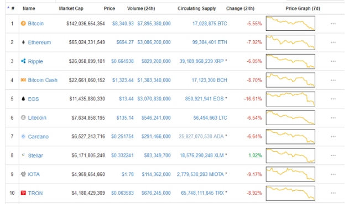Click Ethereum price $654.27
Image resolution: width=354 pixels, height=204 pixels.
click(x=125, y=42)
